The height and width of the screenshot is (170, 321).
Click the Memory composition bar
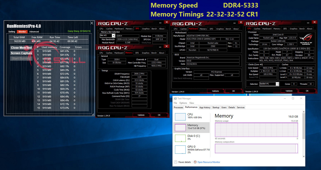(256, 148)
